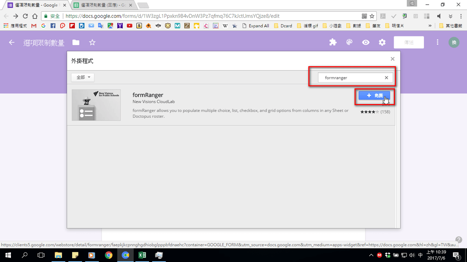Open the Gmail bookmark
The image size is (467, 262).
click(x=34, y=26)
